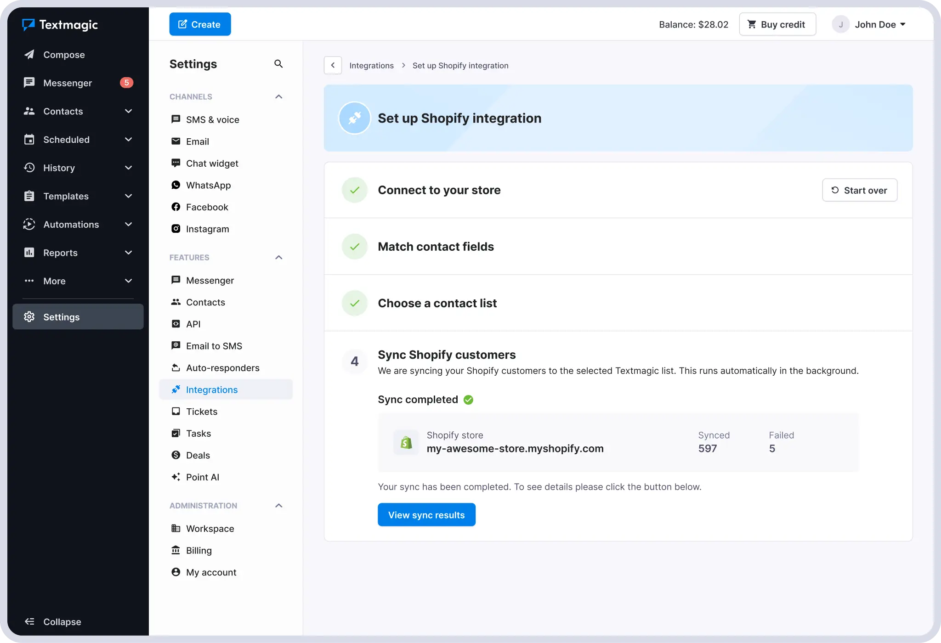Click the Messenger chat icon in dark sidebar
The image size is (941, 643).
29,83
